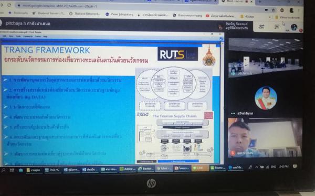Open This PC from the taskbar
Image resolution: width=315 pixels, height=196 pixels.
coord(52,170)
